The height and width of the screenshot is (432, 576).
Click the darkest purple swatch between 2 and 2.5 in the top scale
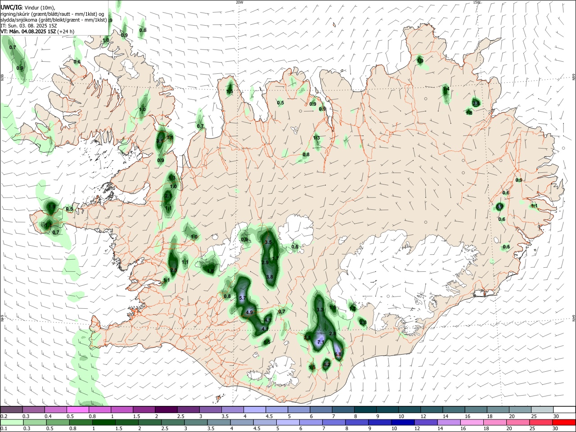pyautogui.click(x=166, y=409)
